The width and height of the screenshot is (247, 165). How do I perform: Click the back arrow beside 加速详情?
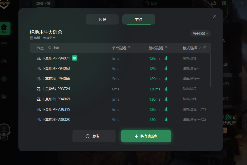pyautogui.click(x=27, y=3)
